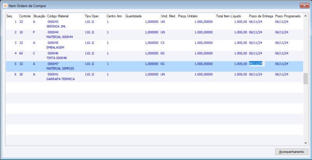Viewport: 312px width, 160px height.
Task: Click quantity 1,000000 in row 6
Action: (152, 74)
